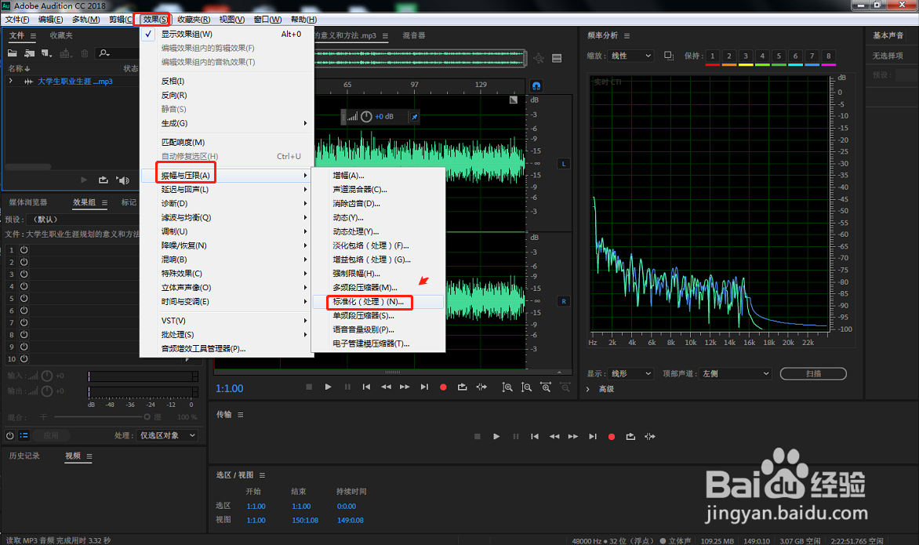Click loop playback icon in editor controls
The width and height of the screenshot is (919, 545).
[x=463, y=387]
